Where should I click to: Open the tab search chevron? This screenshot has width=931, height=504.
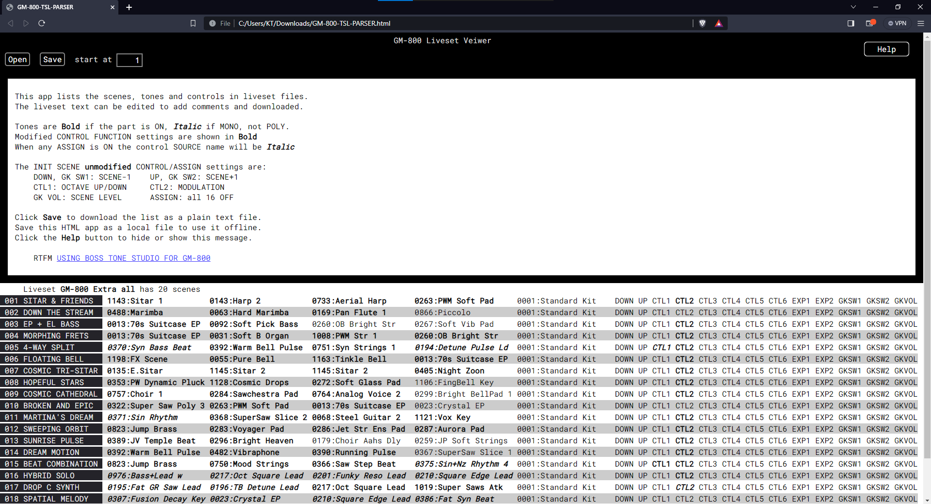tap(853, 7)
